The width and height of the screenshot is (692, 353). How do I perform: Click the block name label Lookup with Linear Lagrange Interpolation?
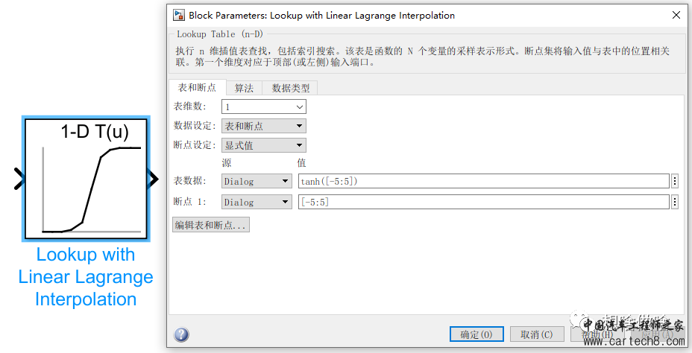pos(86,277)
